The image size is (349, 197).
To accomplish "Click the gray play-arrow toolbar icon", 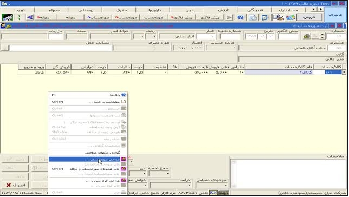I will pos(229,17).
